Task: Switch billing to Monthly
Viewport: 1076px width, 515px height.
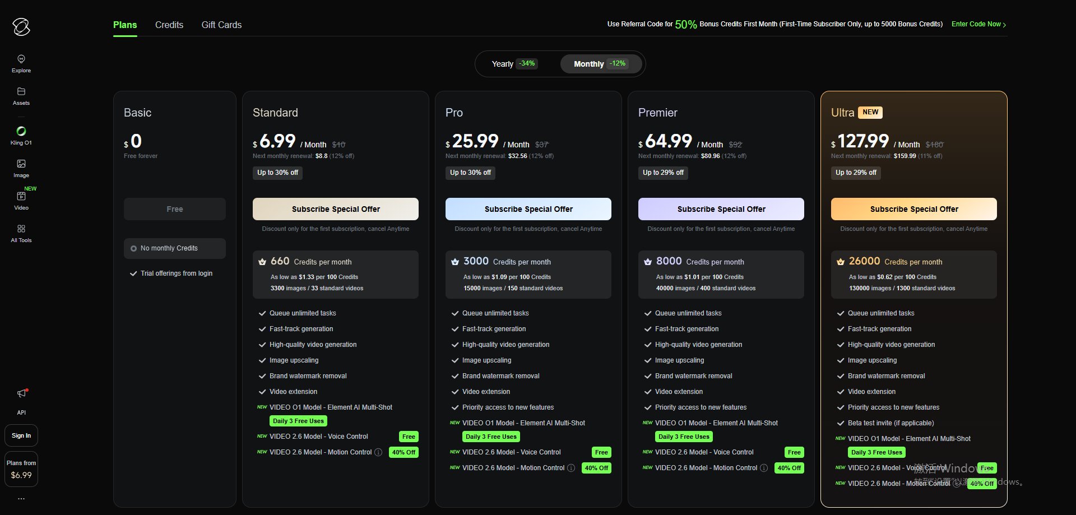Action: click(600, 64)
